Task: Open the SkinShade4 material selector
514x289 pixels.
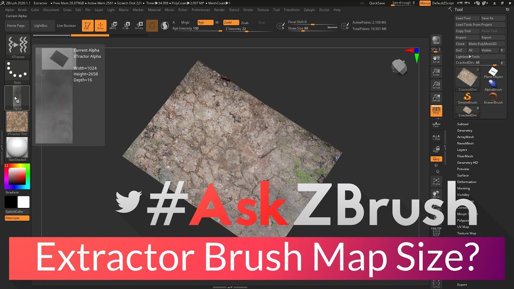Action: 17,149
